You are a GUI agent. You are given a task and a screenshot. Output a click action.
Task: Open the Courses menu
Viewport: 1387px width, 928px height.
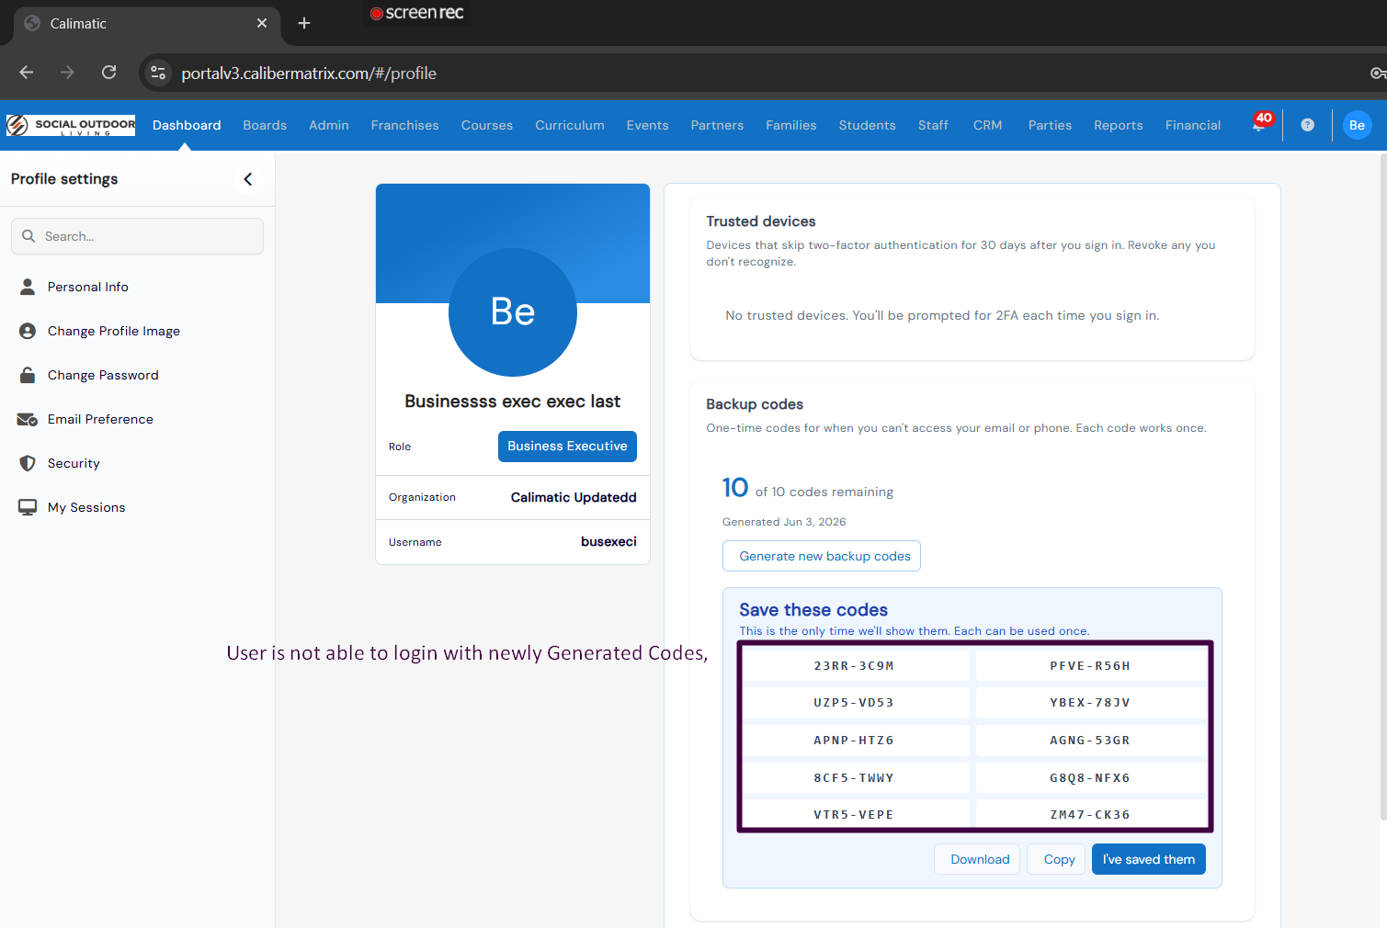(487, 125)
